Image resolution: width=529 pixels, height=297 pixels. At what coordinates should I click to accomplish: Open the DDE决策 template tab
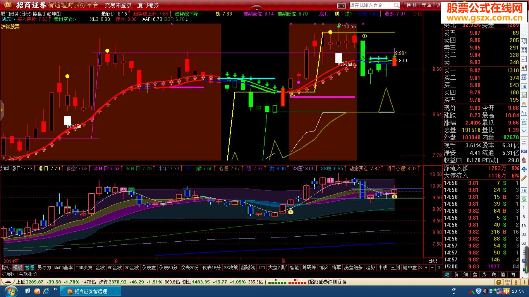point(84,268)
